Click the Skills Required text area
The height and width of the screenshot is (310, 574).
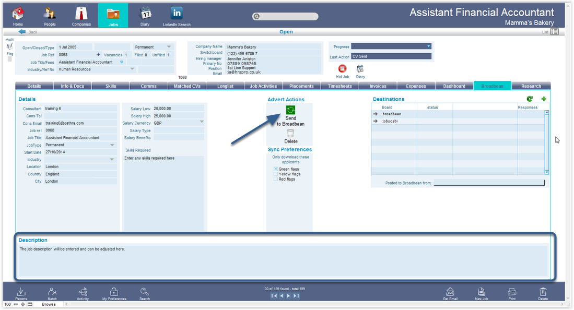click(163, 193)
